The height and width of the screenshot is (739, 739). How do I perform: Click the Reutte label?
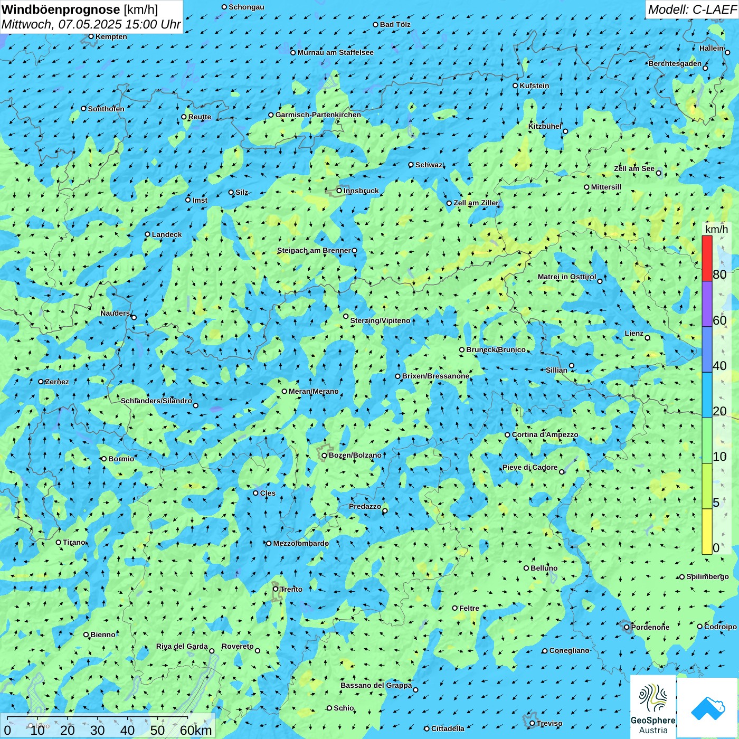coord(200,117)
